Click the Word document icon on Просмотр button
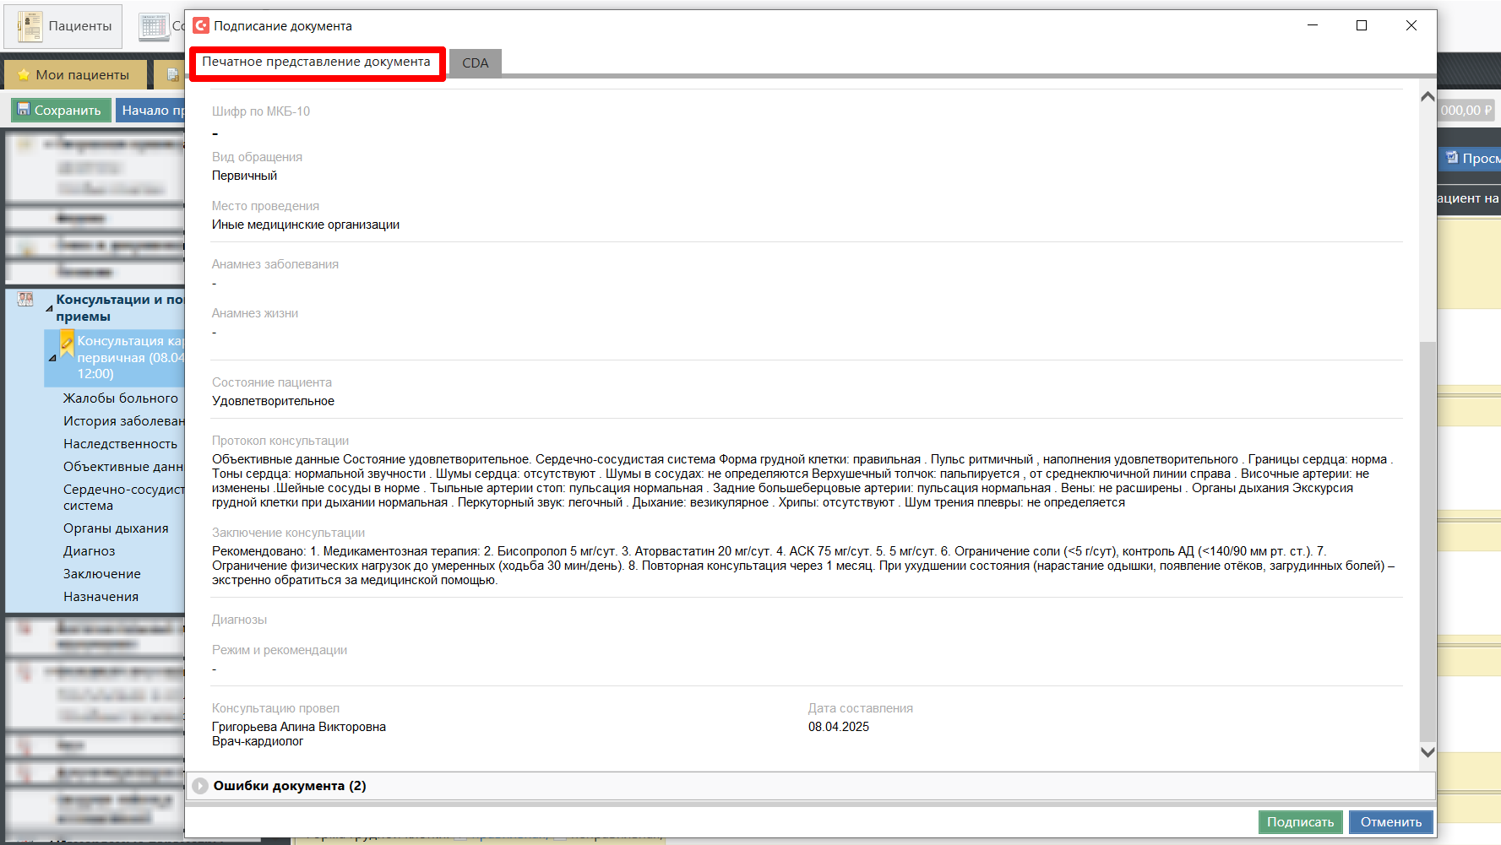This screenshot has height=845, width=1501. click(x=1451, y=158)
